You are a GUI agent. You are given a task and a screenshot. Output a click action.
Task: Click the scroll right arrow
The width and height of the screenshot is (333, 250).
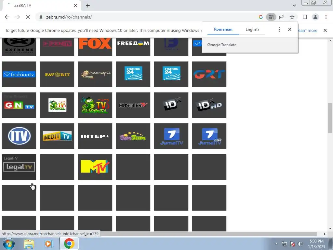point(325,234)
